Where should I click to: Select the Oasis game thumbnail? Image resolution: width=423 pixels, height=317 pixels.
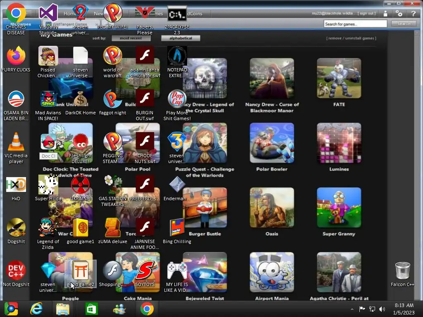pos(272,208)
